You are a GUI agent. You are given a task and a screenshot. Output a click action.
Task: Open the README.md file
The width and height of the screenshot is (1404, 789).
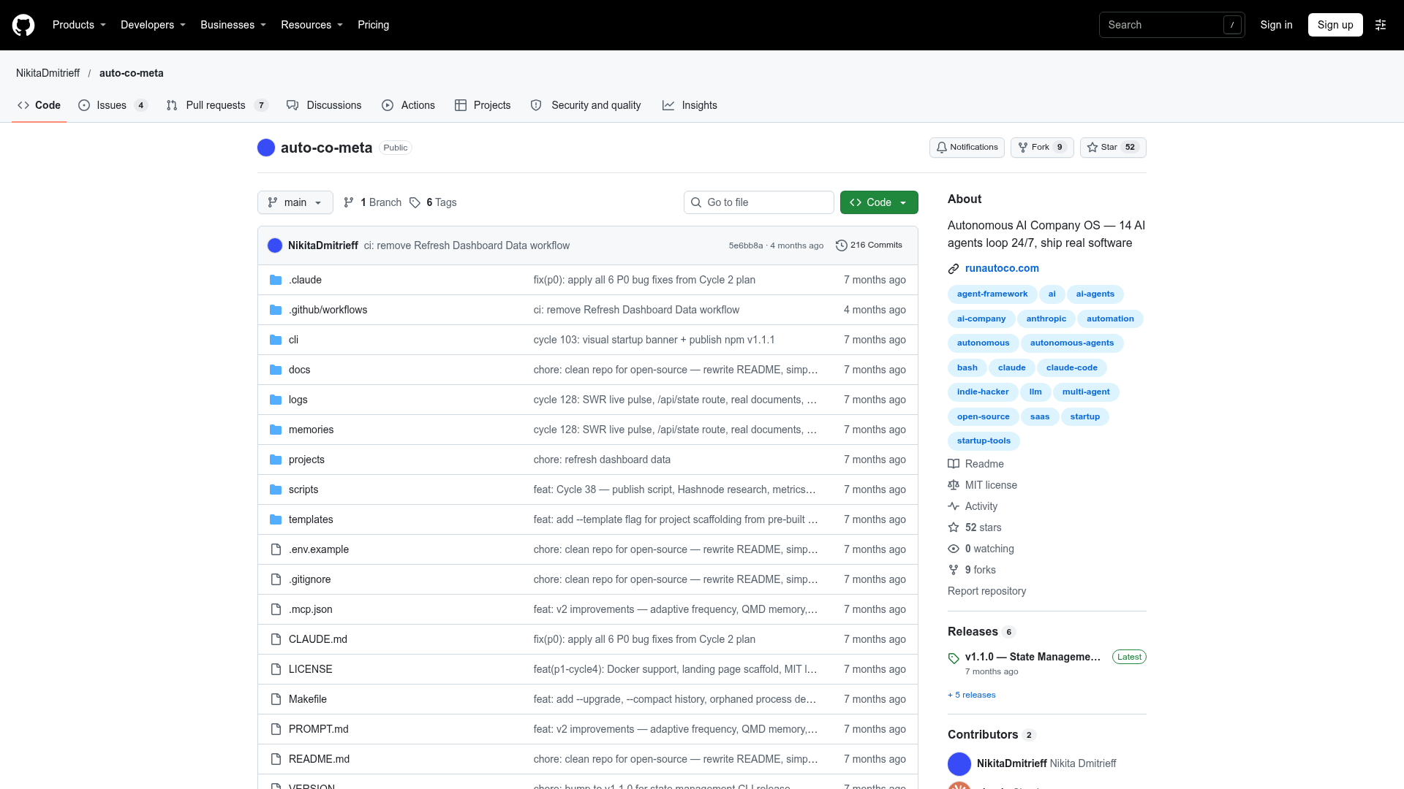pos(319,759)
